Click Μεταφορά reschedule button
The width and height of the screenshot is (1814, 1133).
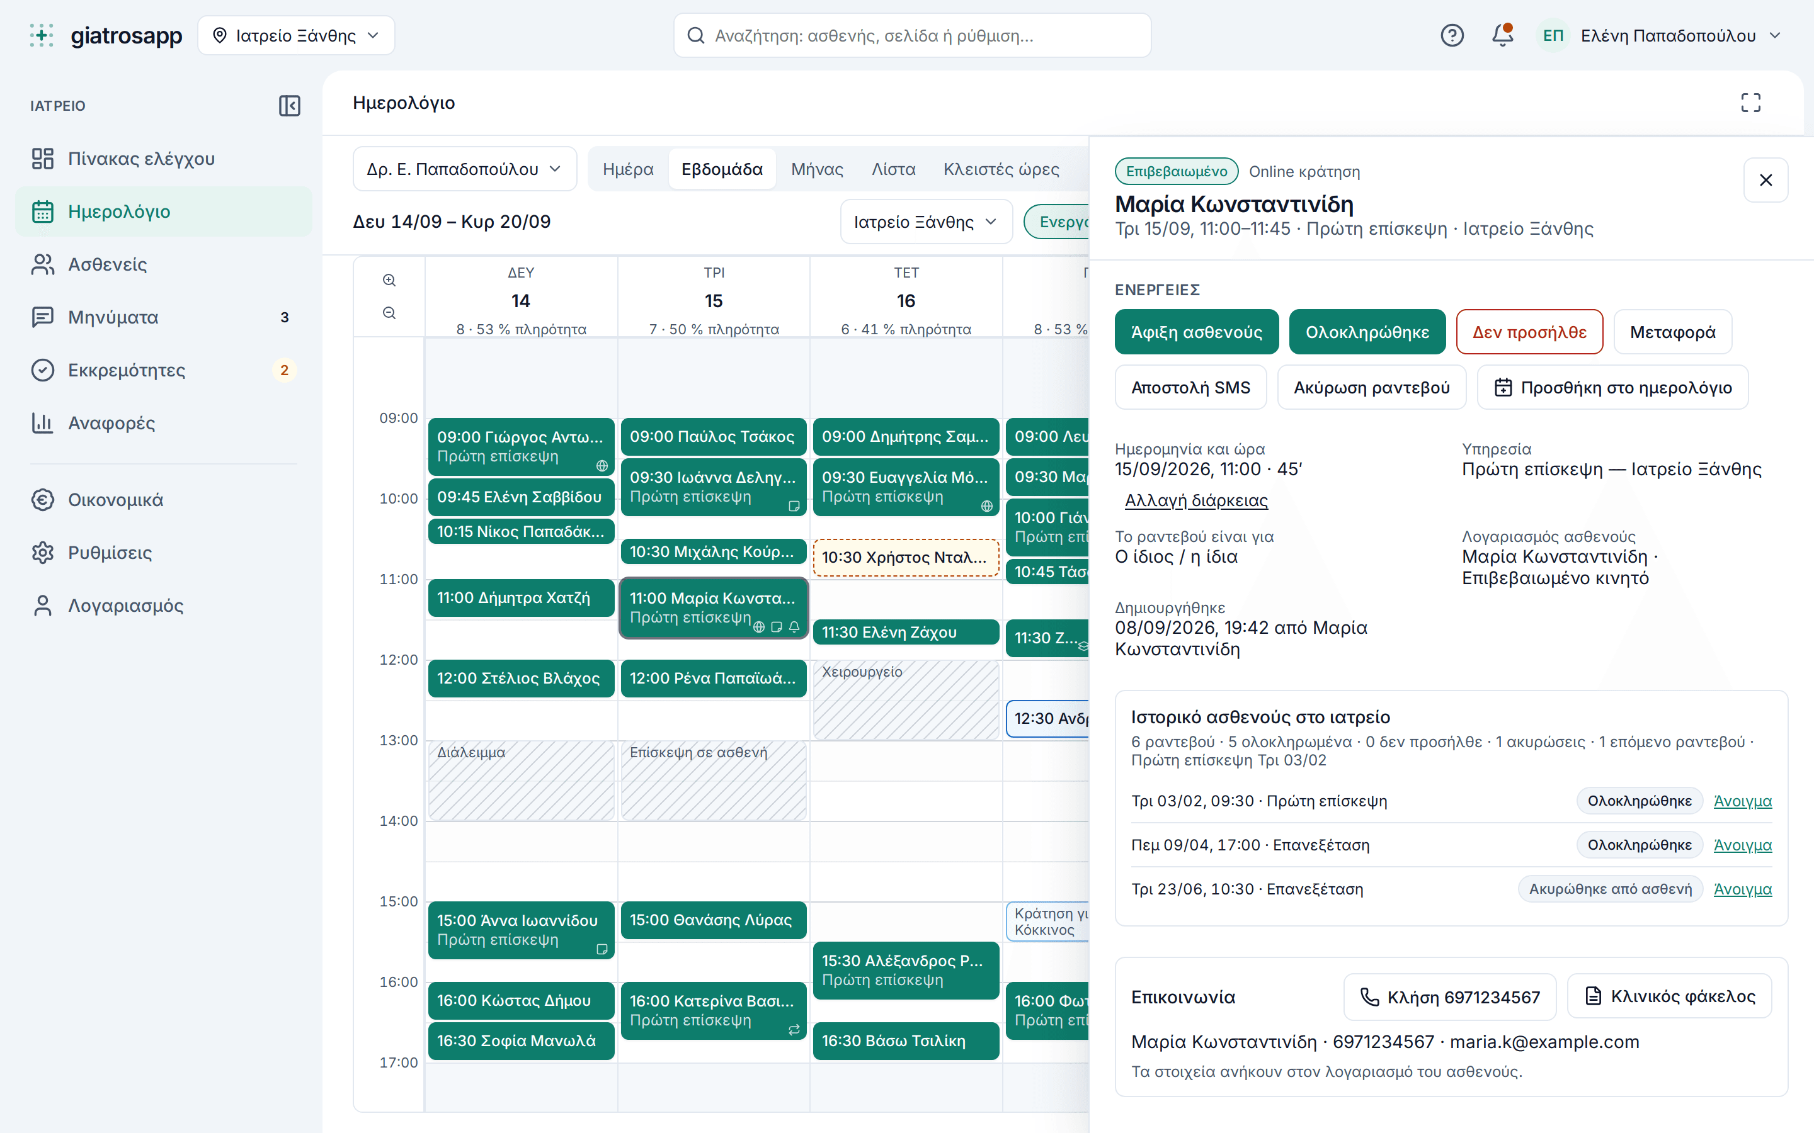pyautogui.click(x=1672, y=332)
